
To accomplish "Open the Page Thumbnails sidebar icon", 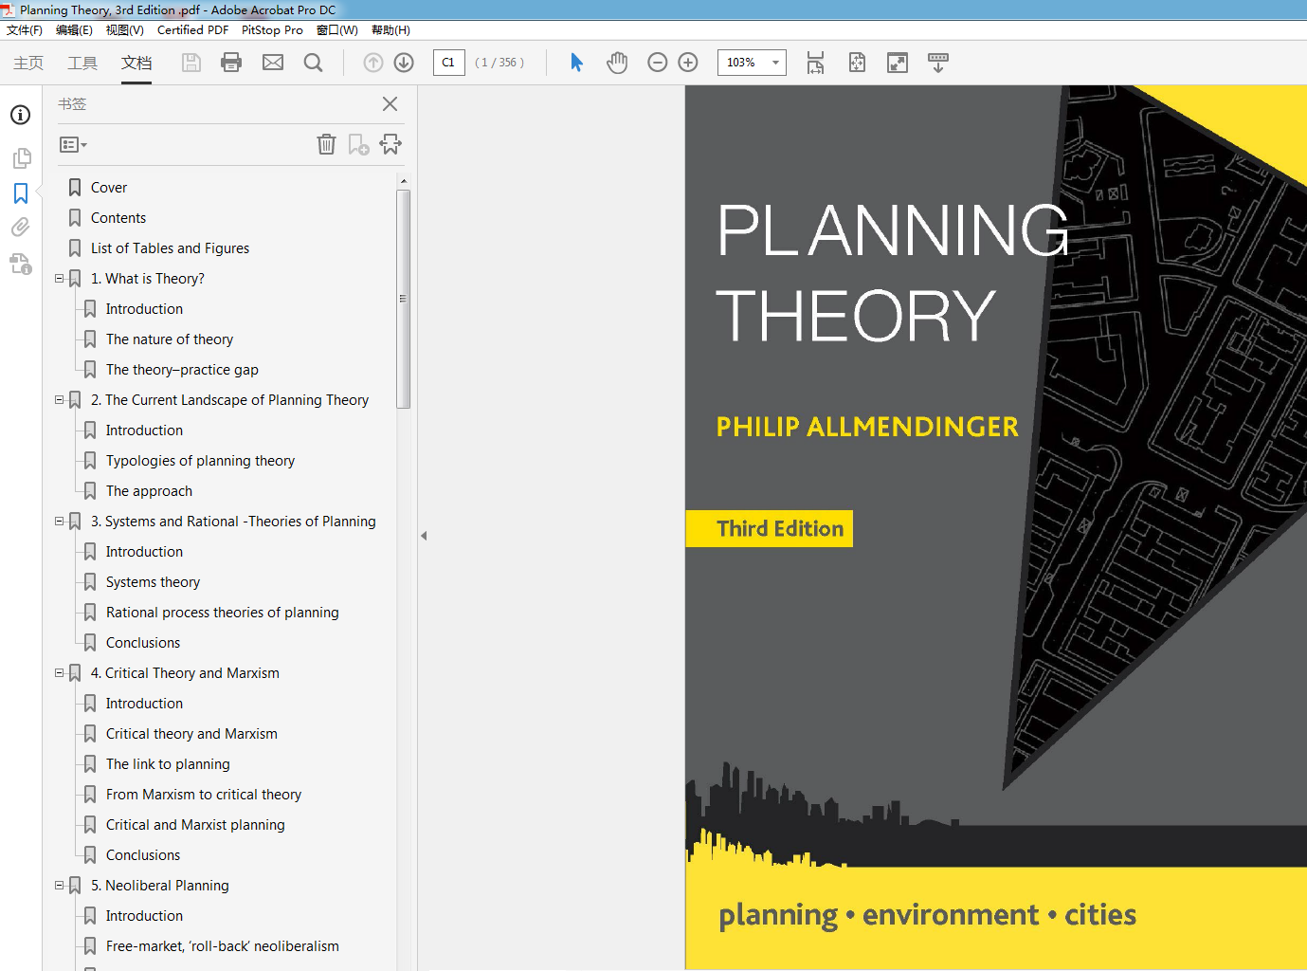I will tap(21, 158).
